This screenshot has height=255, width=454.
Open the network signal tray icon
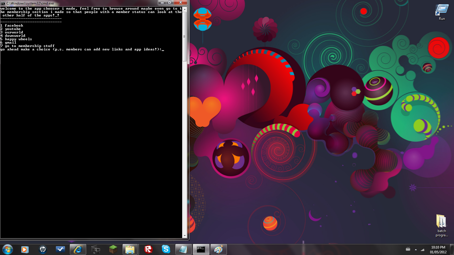(423, 250)
